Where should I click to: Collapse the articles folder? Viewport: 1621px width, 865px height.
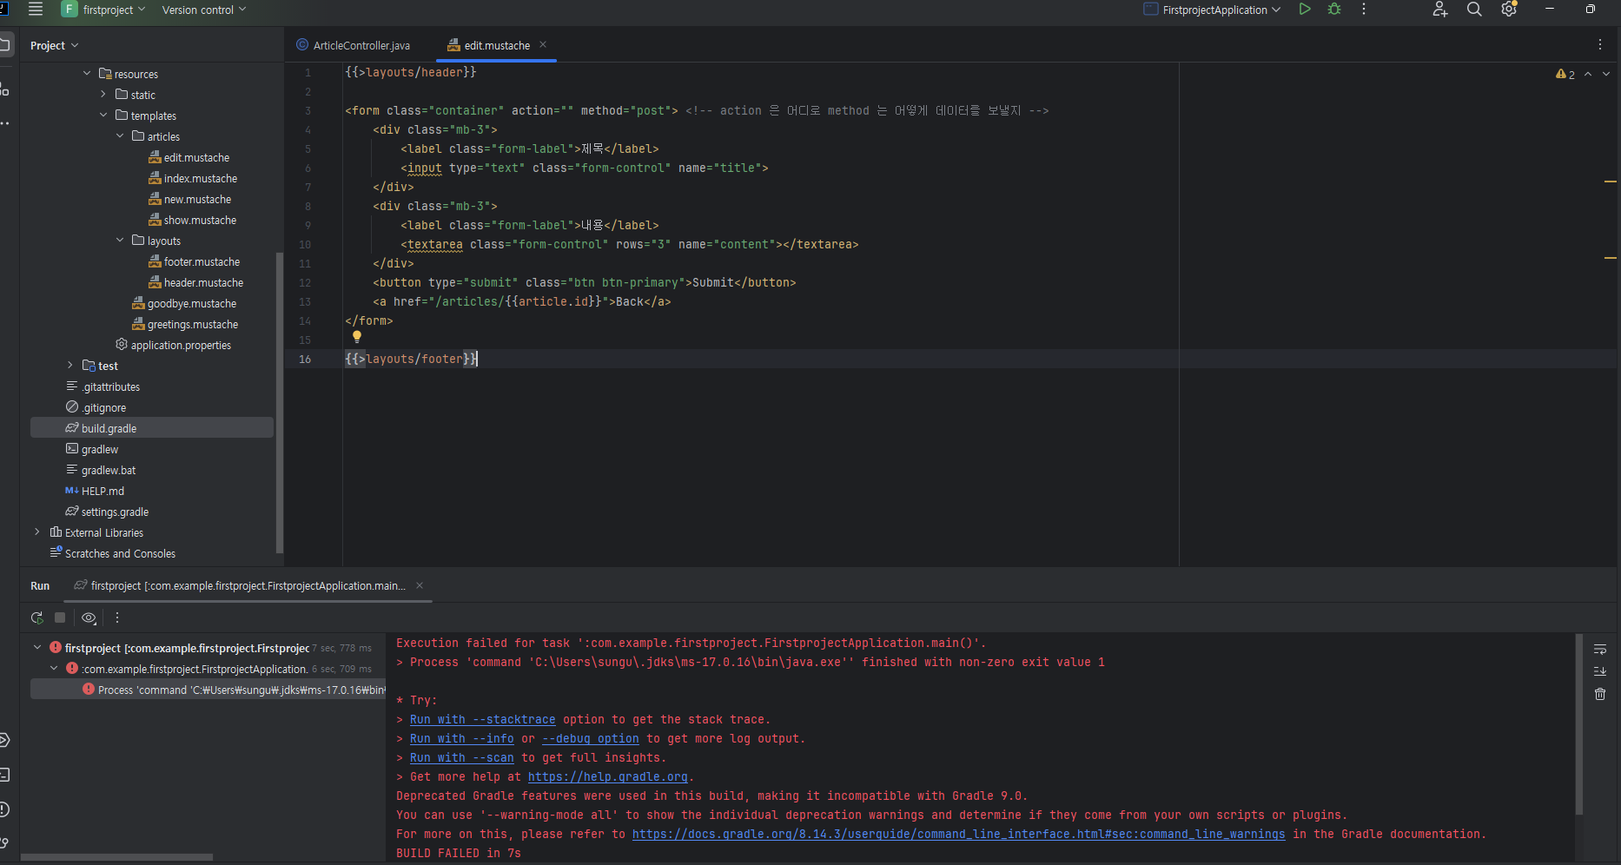(x=120, y=136)
